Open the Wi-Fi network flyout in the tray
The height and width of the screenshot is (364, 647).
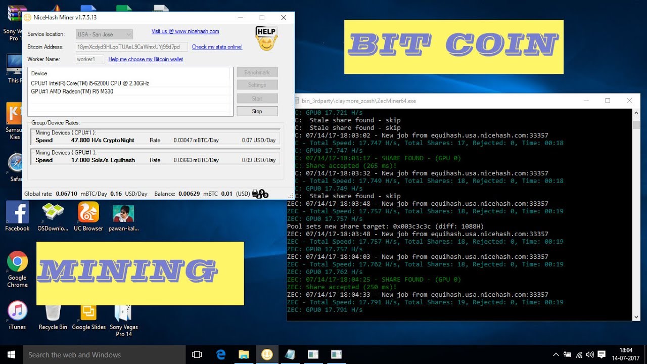(579, 355)
